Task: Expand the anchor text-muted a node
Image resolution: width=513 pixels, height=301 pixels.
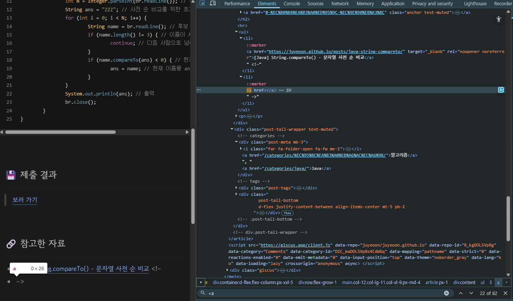Action: pos(241,12)
